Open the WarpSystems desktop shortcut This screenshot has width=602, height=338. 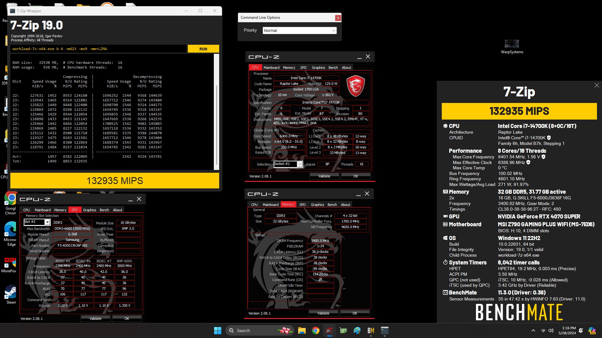coord(512,47)
